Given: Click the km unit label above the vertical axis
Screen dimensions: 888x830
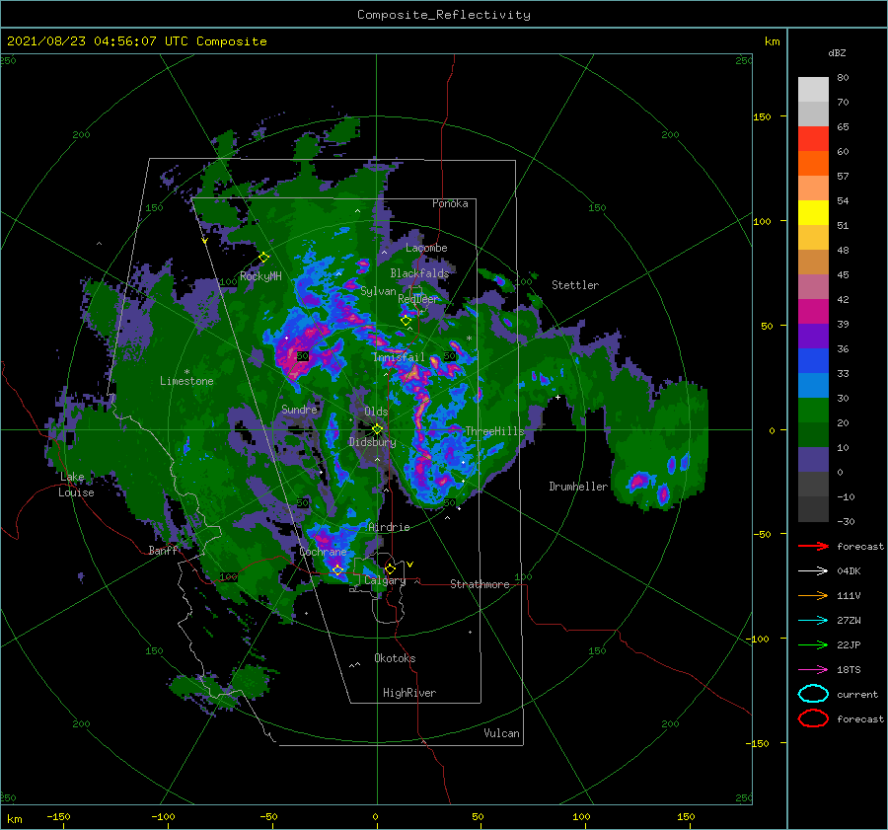Looking at the screenshot, I should 772,41.
